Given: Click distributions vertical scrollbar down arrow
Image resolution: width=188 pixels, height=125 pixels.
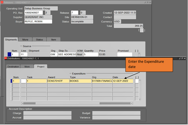Looking at the screenshot, I should 140,99.
